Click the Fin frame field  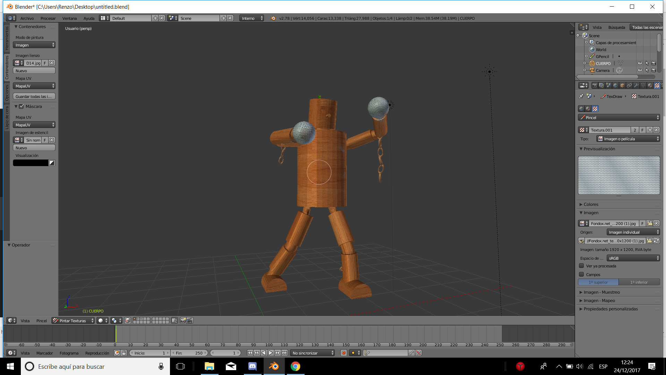pyautogui.click(x=189, y=353)
